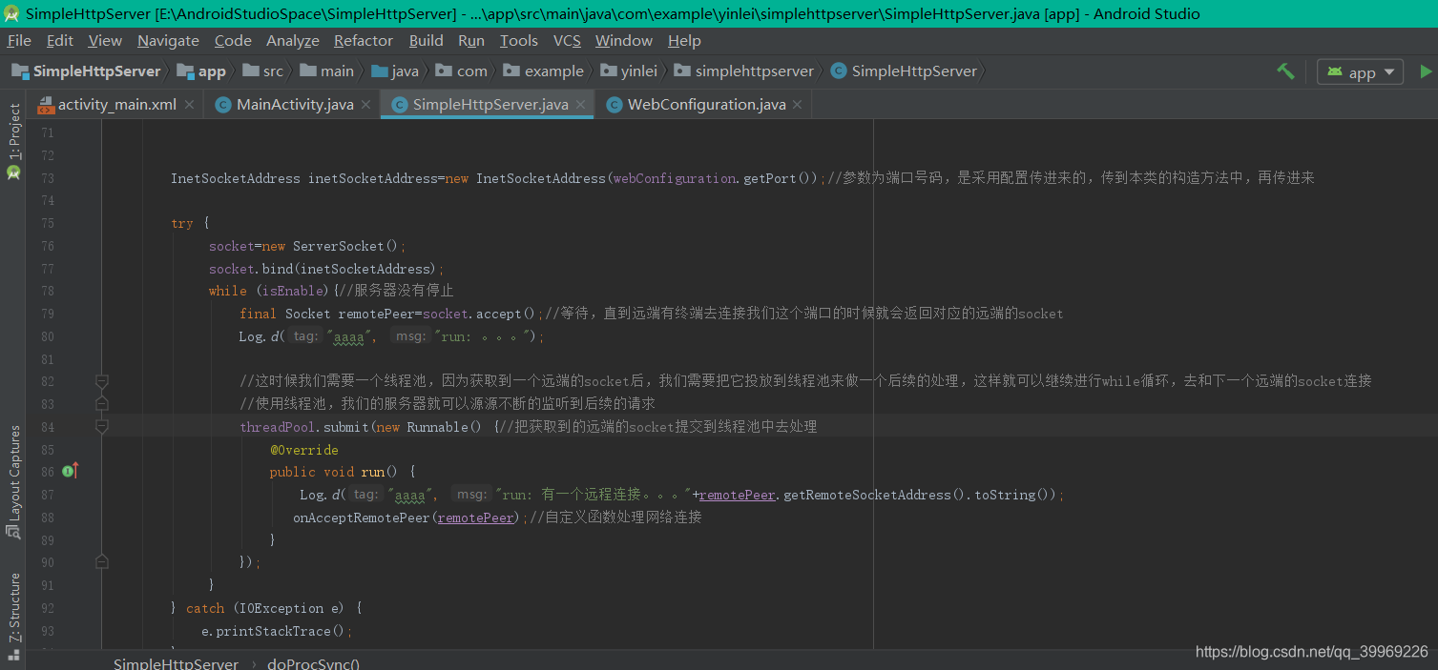This screenshot has width=1438, height=670.
Task: Open the Code menu
Action: click(233, 40)
